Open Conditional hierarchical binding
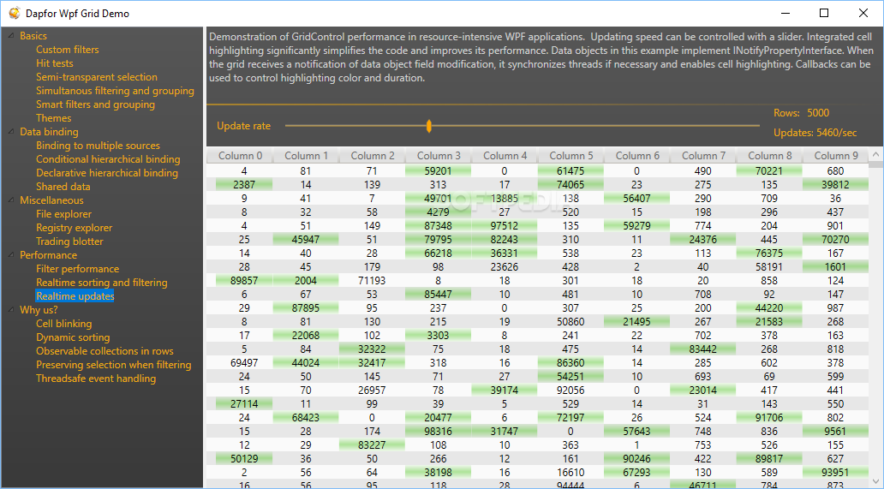884x489 pixels. (108, 159)
